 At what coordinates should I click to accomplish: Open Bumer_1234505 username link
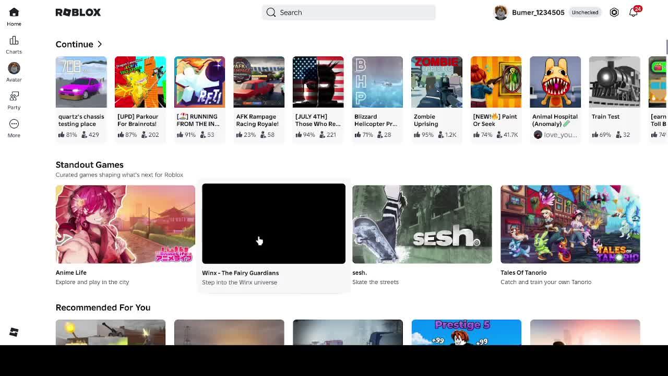(x=538, y=13)
